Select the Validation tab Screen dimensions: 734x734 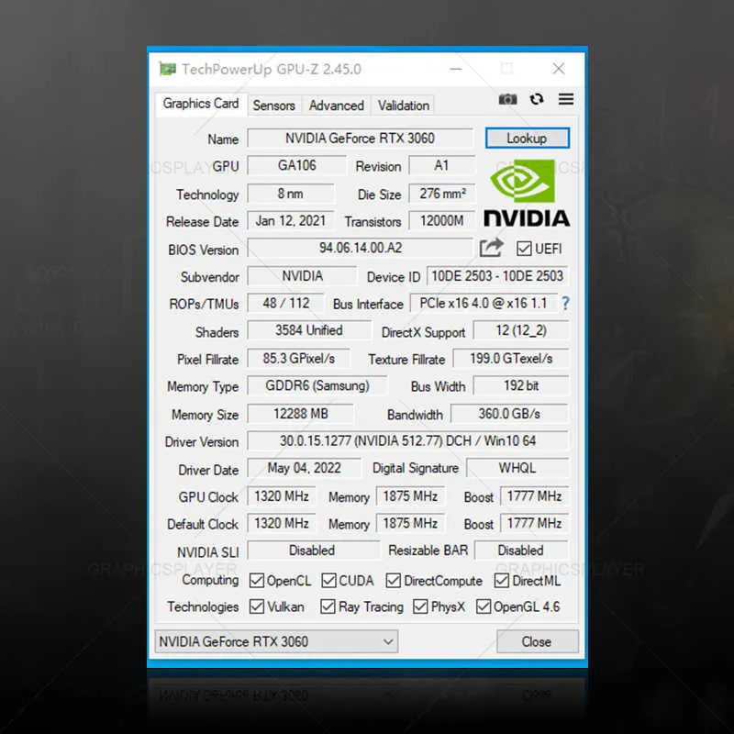coord(404,106)
